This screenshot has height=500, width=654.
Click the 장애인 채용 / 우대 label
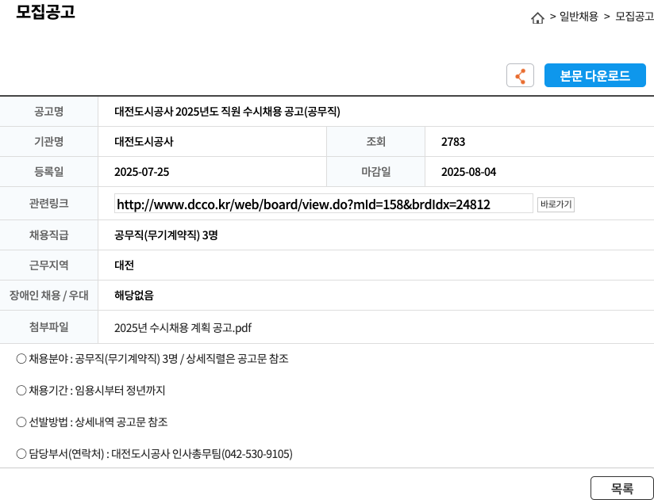[48, 296]
